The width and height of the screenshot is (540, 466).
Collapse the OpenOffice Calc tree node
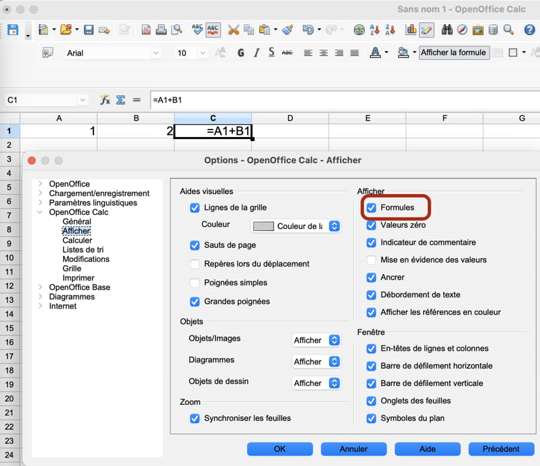coord(40,212)
